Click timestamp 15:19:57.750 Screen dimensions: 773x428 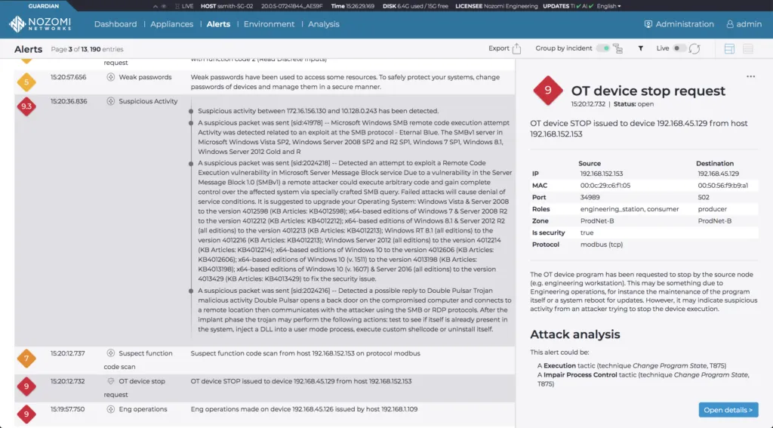(67, 409)
